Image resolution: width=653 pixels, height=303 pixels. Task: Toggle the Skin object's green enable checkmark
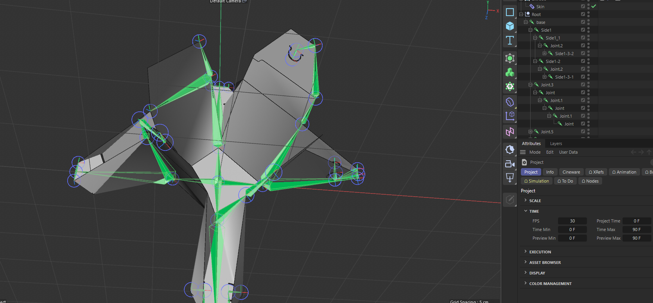point(594,6)
